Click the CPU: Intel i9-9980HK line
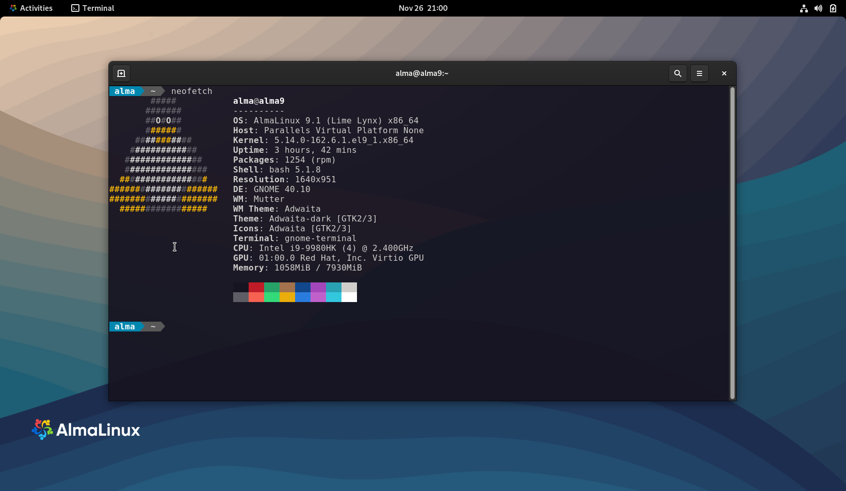This screenshot has height=491, width=846. (323, 248)
